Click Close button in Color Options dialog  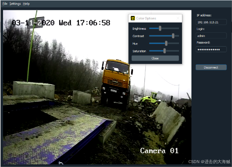click(155, 58)
